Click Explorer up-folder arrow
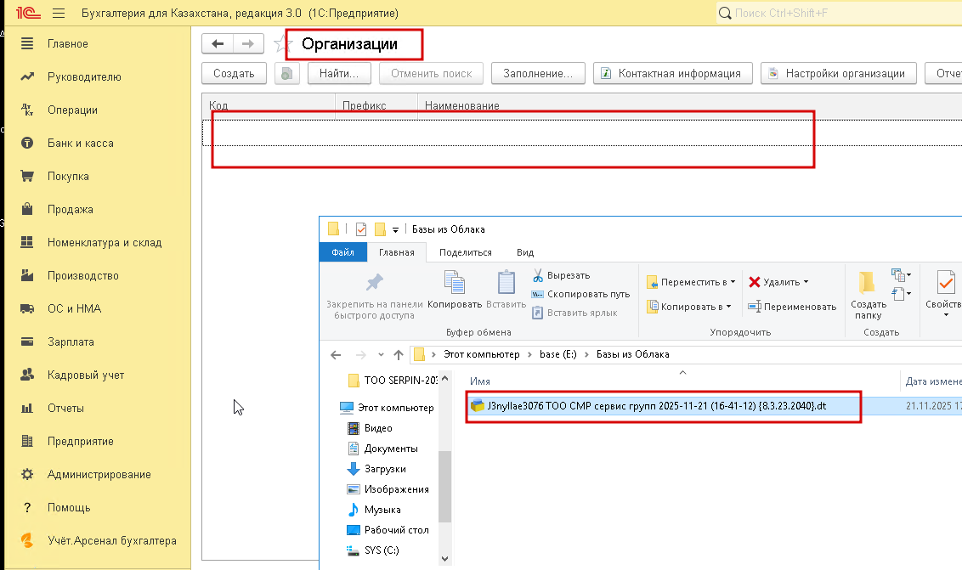Viewport: 962px width, 570px height. tap(399, 354)
